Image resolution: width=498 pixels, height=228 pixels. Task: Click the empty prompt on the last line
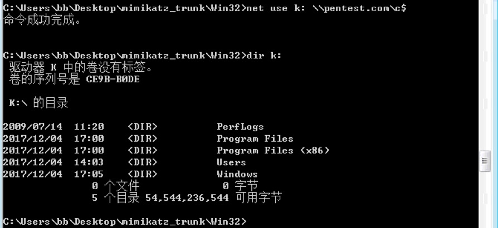tap(125, 221)
